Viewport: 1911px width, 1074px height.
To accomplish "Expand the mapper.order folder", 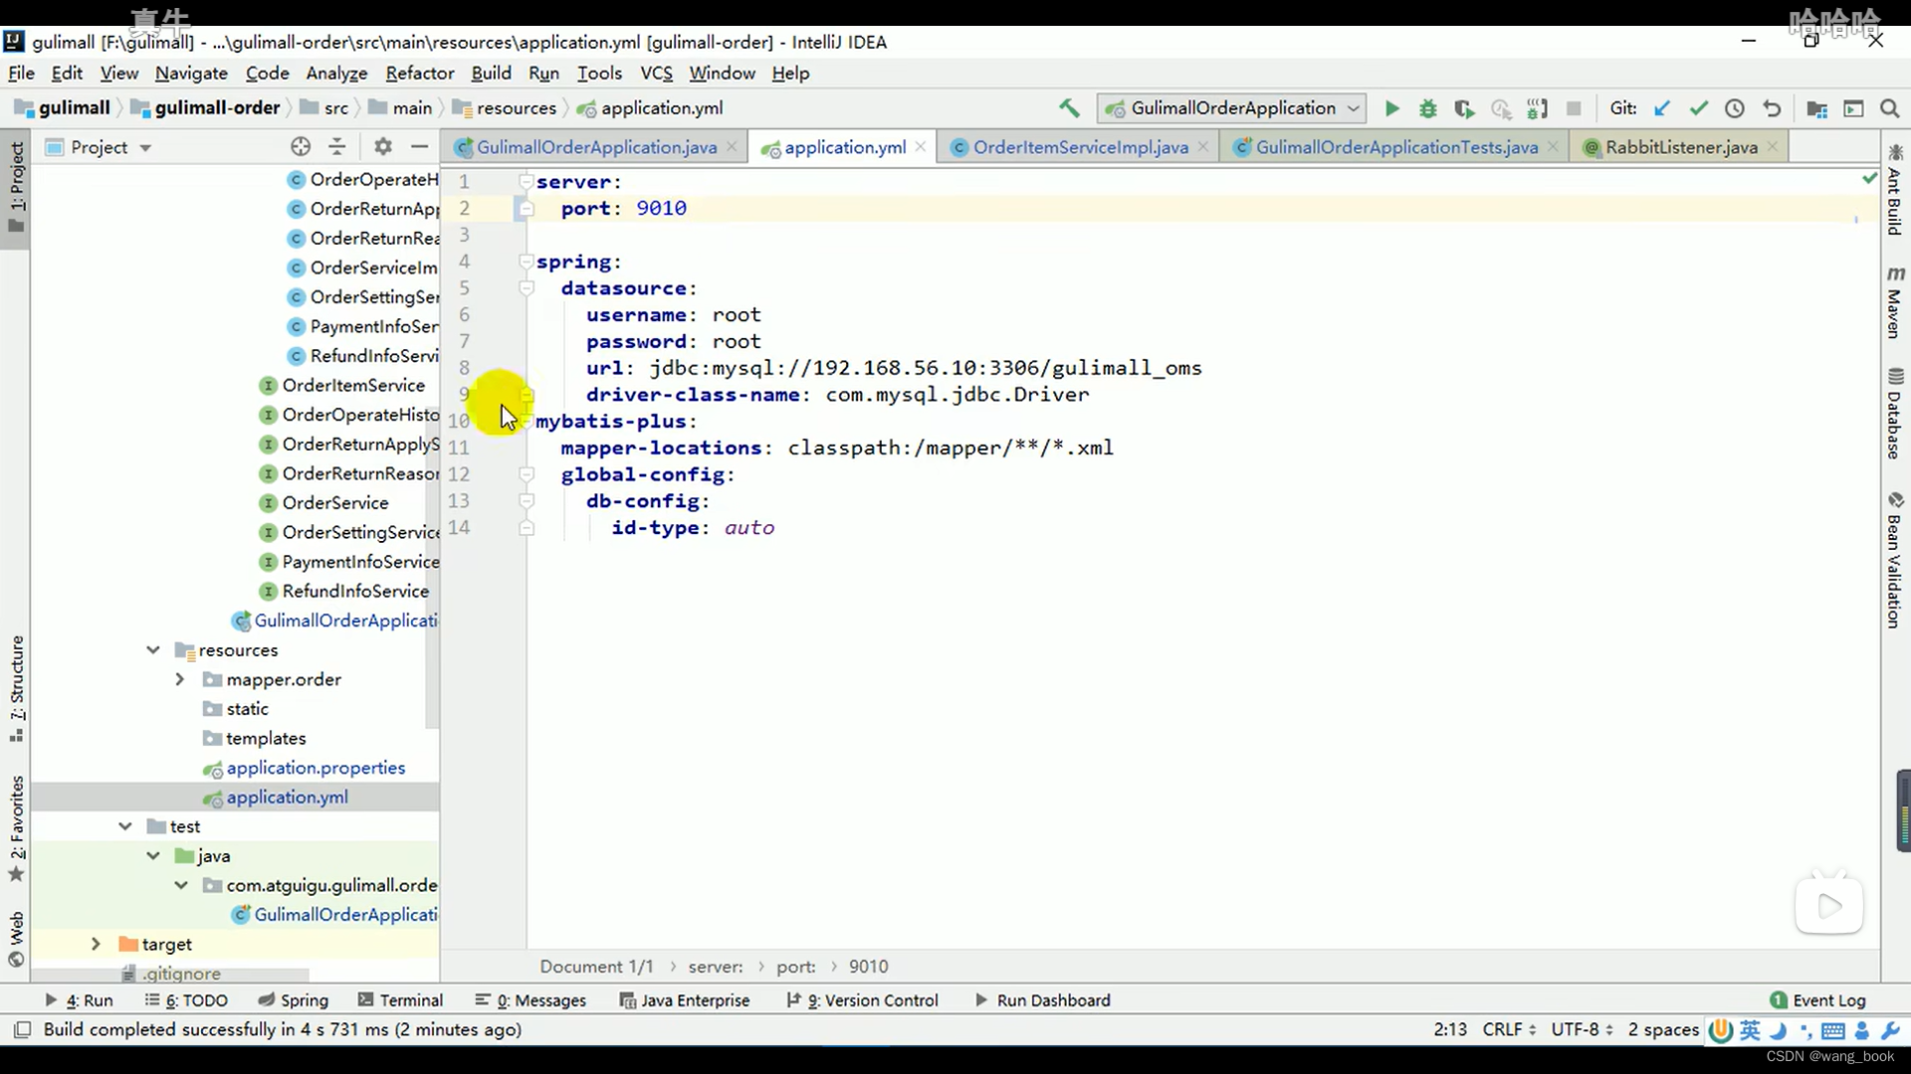I will pos(180,679).
